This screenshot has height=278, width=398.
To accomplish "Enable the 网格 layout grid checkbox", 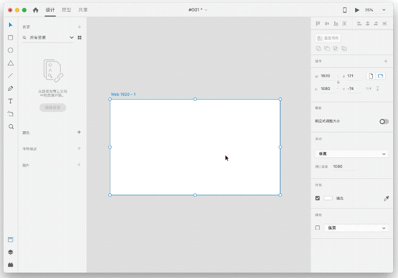I will 318,228.
